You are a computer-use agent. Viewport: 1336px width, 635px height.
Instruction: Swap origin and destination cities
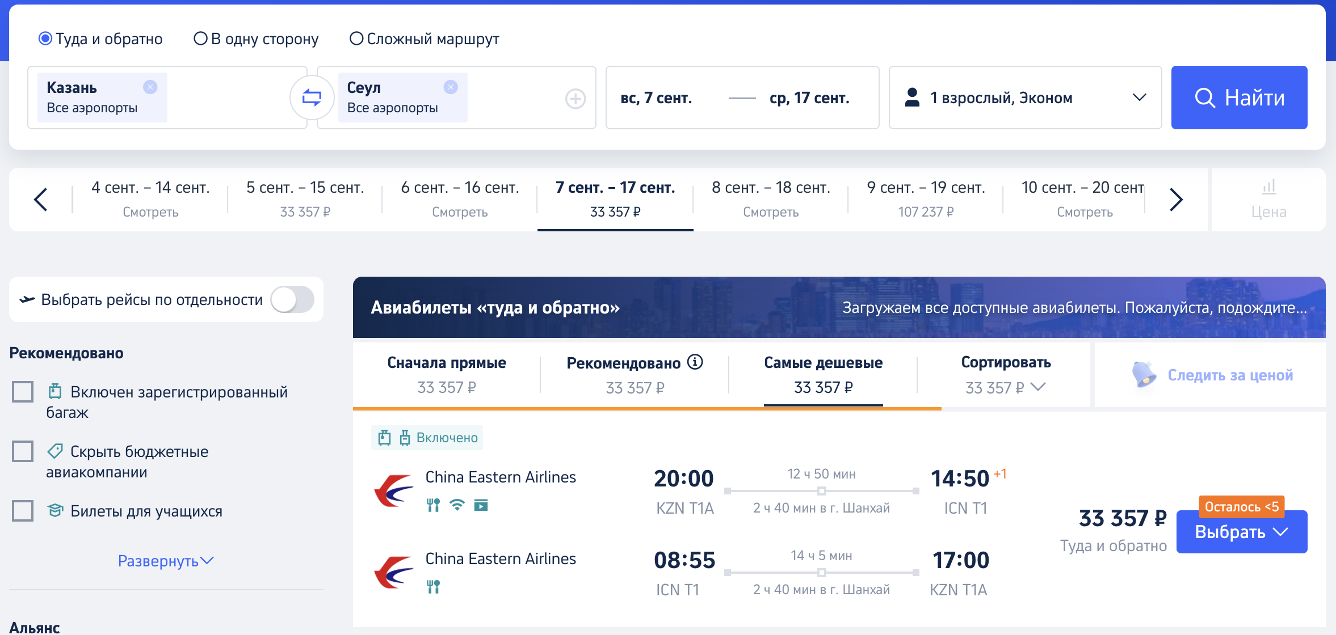(x=312, y=98)
